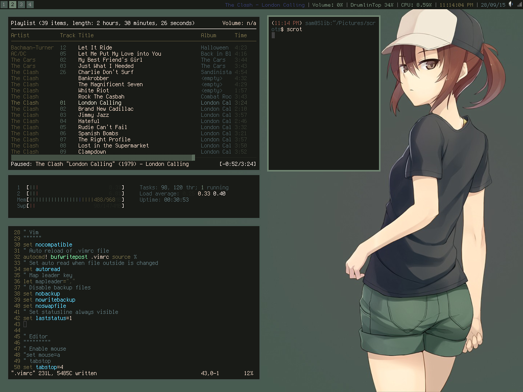Click the Album column header
The width and height of the screenshot is (523, 392).
pos(208,35)
